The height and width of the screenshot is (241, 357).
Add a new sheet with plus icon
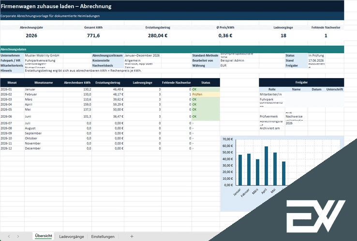(x=132, y=237)
